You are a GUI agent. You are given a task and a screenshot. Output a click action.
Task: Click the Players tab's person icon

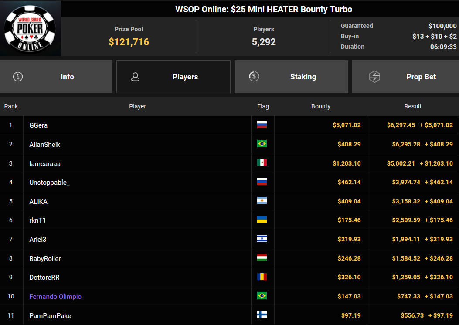coord(135,77)
